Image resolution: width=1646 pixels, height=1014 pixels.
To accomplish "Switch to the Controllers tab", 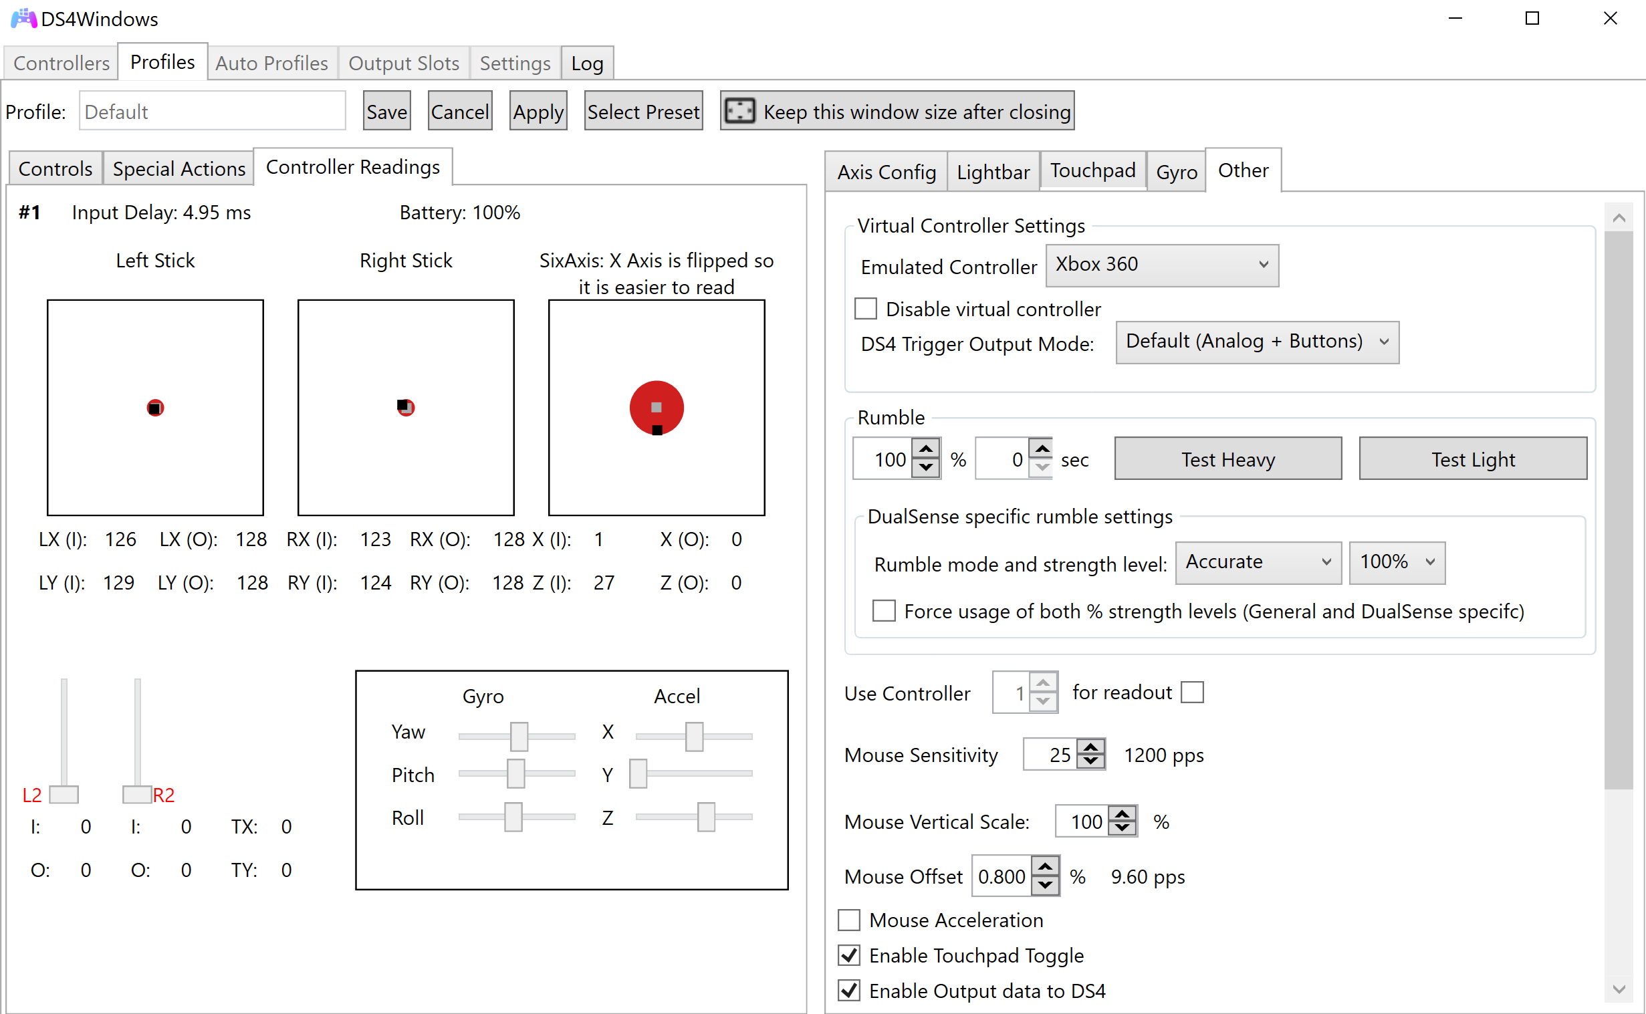I will (x=61, y=63).
